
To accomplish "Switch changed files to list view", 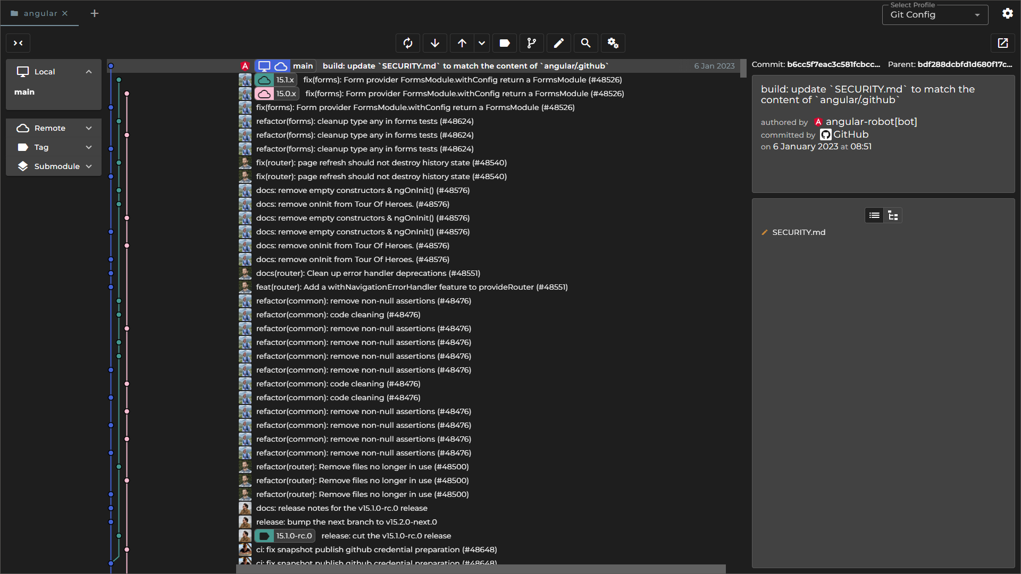I will (874, 215).
